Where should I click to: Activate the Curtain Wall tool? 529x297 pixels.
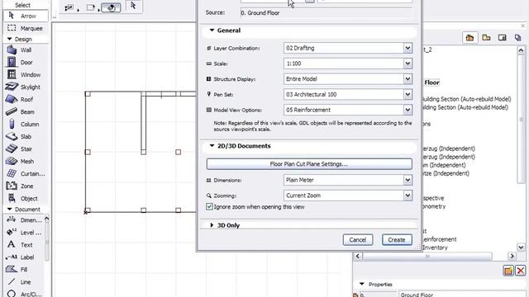pos(26,174)
